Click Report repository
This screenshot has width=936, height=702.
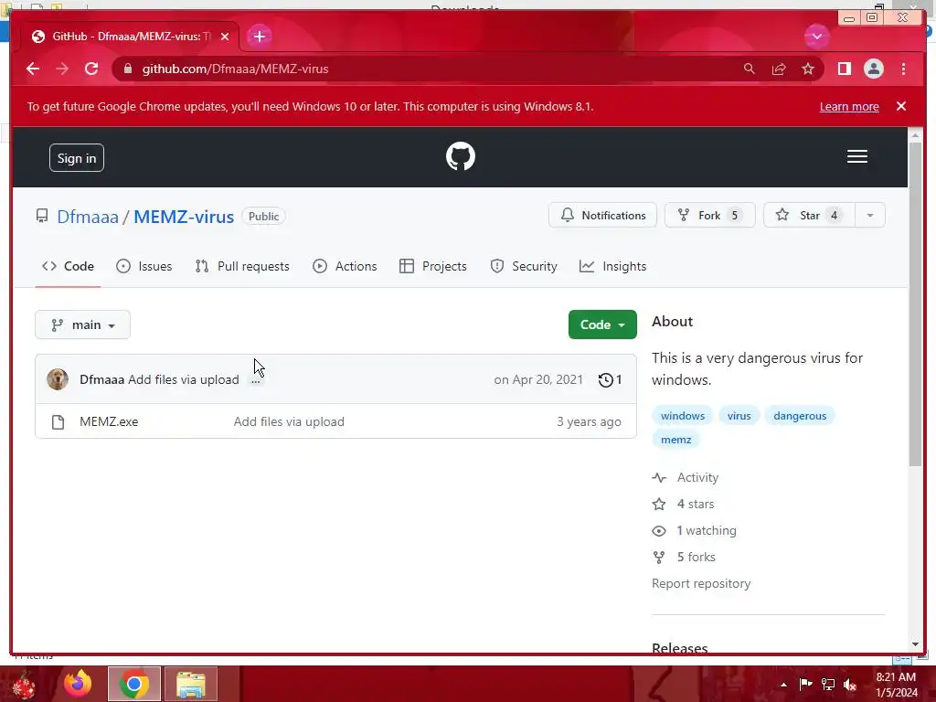point(701,583)
